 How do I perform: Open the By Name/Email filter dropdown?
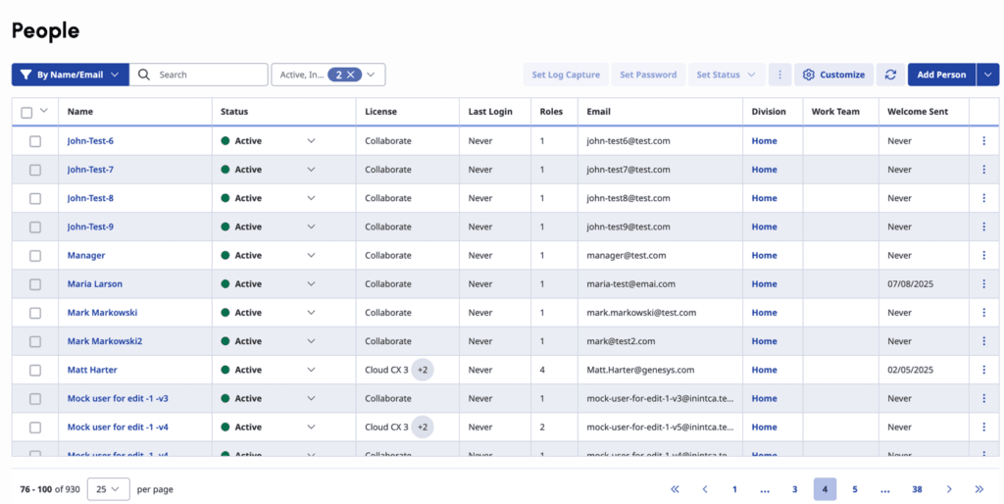click(x=71, y=75)
